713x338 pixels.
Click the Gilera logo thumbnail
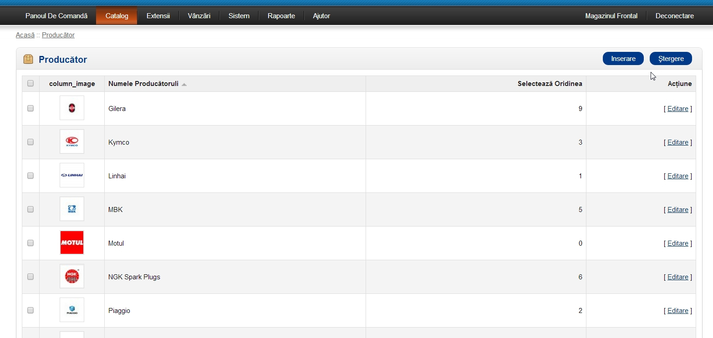pyautogui.click(x=72, y=108)
